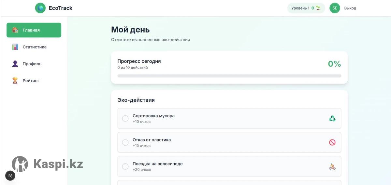Mark Отказ от пластика as done

tap(125, 142)
